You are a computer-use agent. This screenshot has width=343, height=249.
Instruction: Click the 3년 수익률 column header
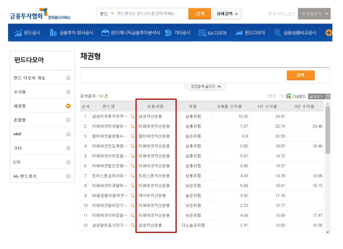tap(304, 106)
